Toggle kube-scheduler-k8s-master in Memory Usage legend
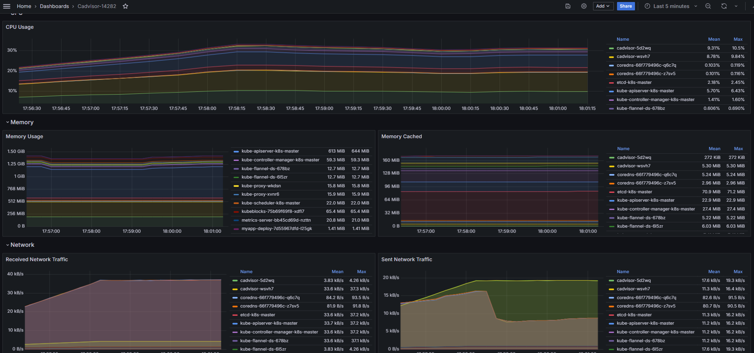 coord(271,203)
